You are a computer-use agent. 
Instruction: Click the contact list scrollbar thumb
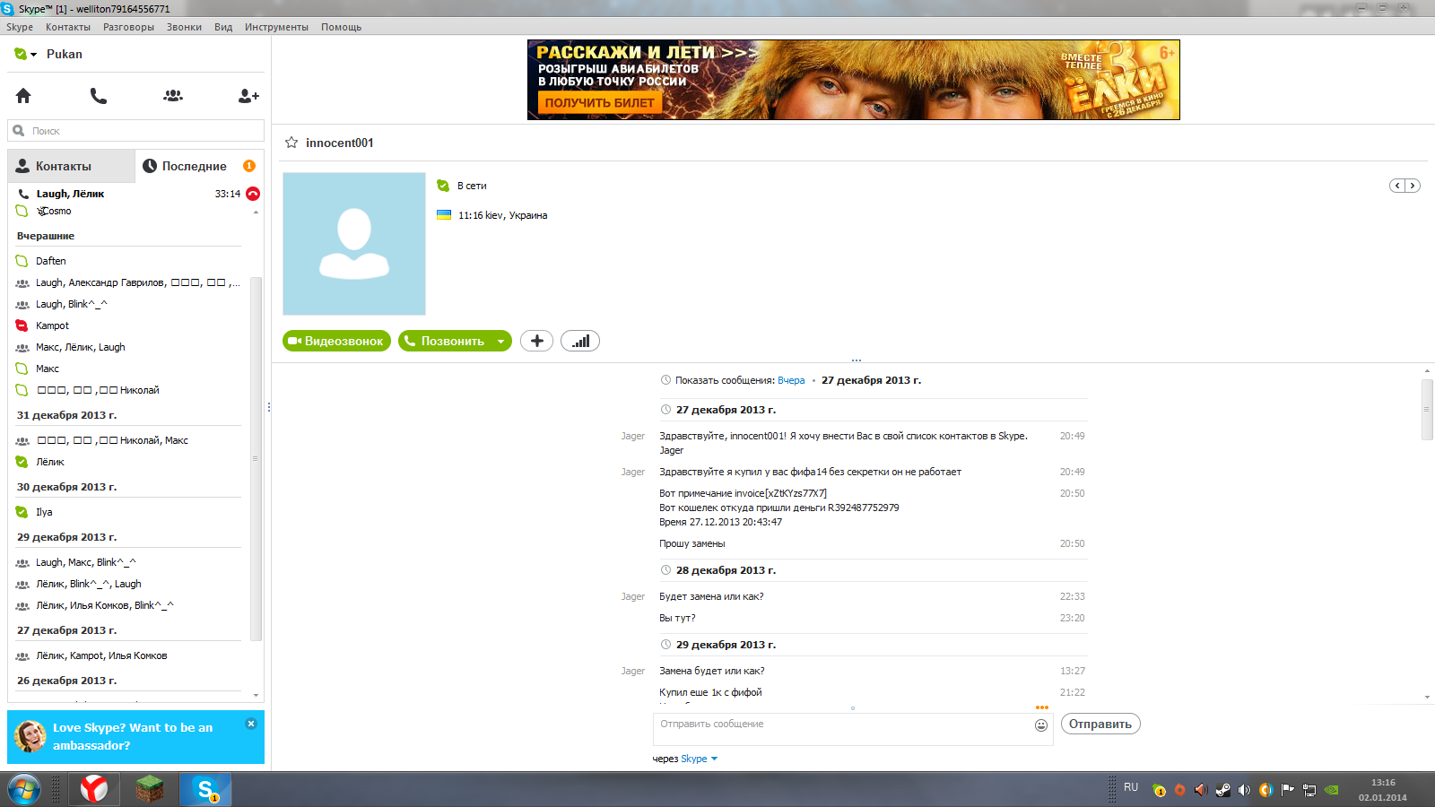pyautogui.click(x=256, y=459)
